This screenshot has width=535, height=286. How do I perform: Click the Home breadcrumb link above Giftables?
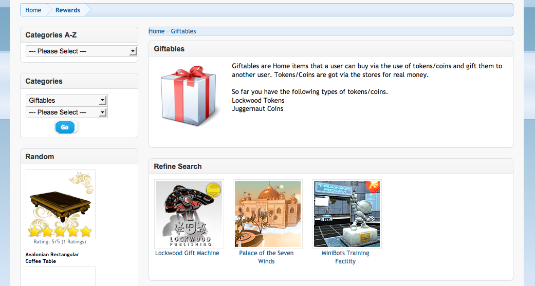pyautogui.click(x=157, y=31)
